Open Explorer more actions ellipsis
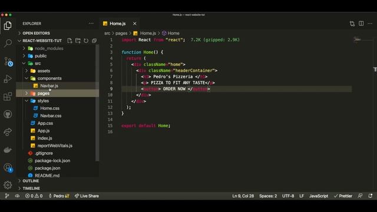Viewport: 377px width, 212px height. click(x=91, y=24)
